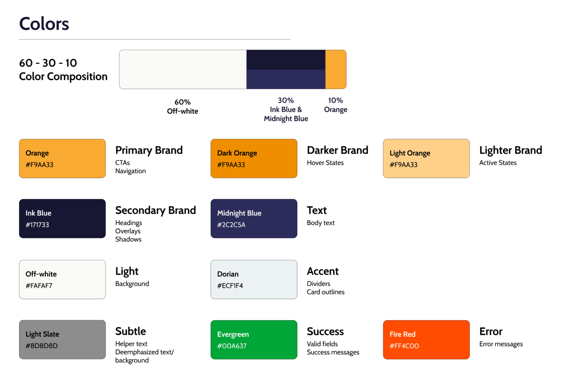The image size is (563, 380).
Task: Click the "Error" heading label
Action: click(x=491, y=331)
